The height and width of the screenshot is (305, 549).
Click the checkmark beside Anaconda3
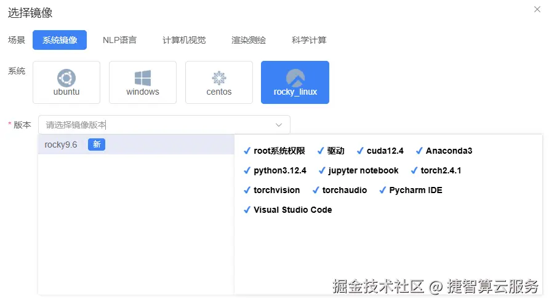(419, 151)
